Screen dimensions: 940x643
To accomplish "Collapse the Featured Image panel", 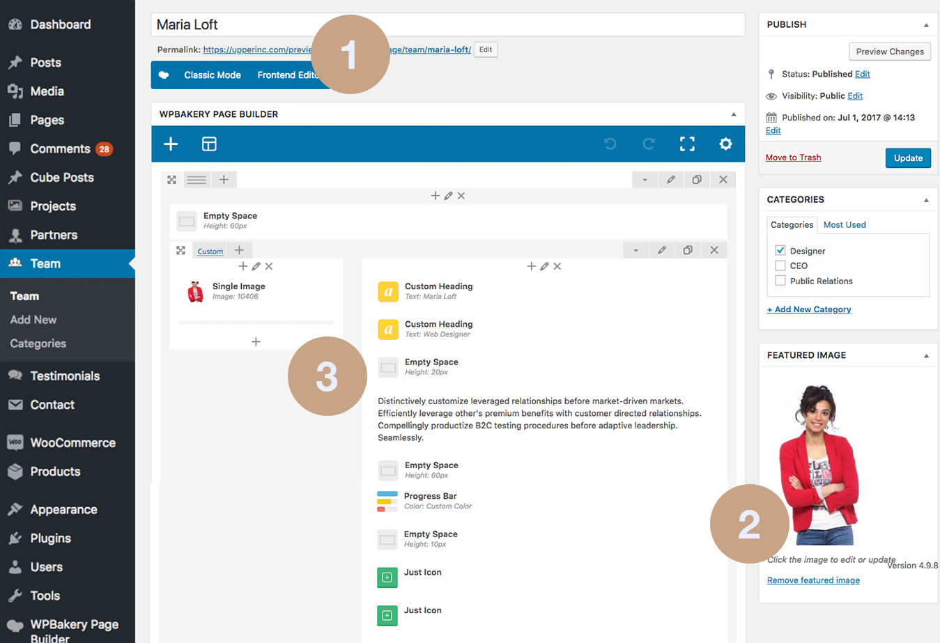I will click(x=926, y=356).
